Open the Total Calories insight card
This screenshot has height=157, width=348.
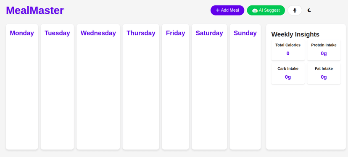coord(288,50)
